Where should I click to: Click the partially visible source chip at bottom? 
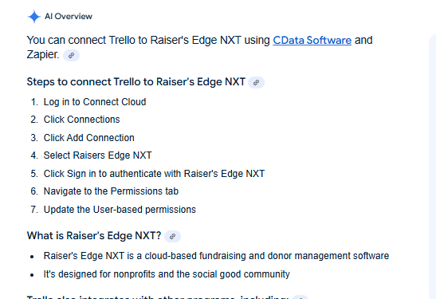[300, 297]
